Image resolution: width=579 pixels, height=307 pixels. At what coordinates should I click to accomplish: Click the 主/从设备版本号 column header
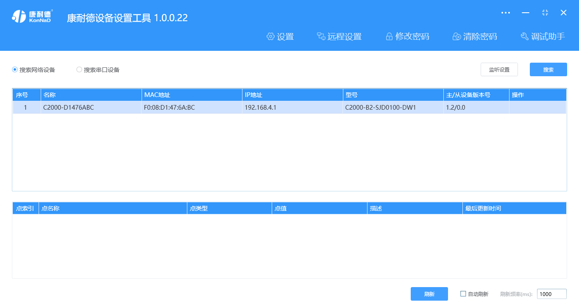point(476,95)
